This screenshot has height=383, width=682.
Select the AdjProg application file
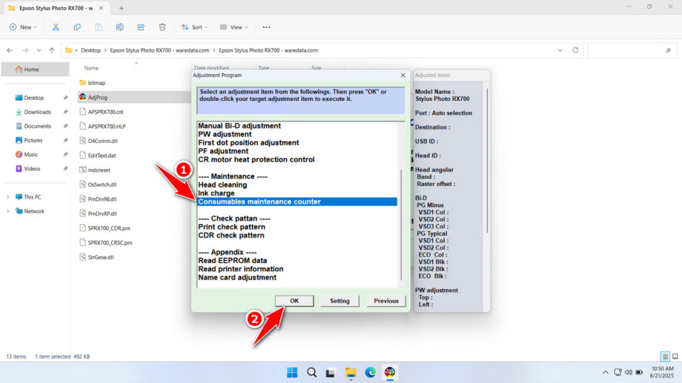97,97
